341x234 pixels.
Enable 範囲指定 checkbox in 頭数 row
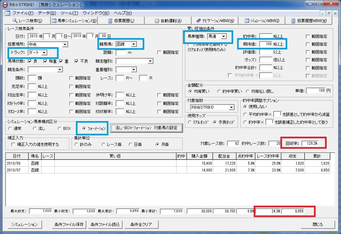tap(71, 78)
